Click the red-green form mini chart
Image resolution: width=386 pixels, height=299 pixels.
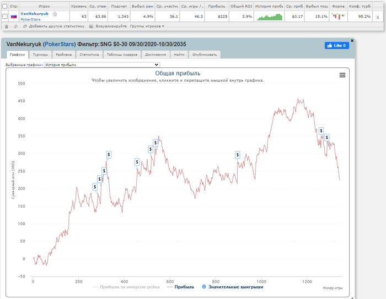338,16
